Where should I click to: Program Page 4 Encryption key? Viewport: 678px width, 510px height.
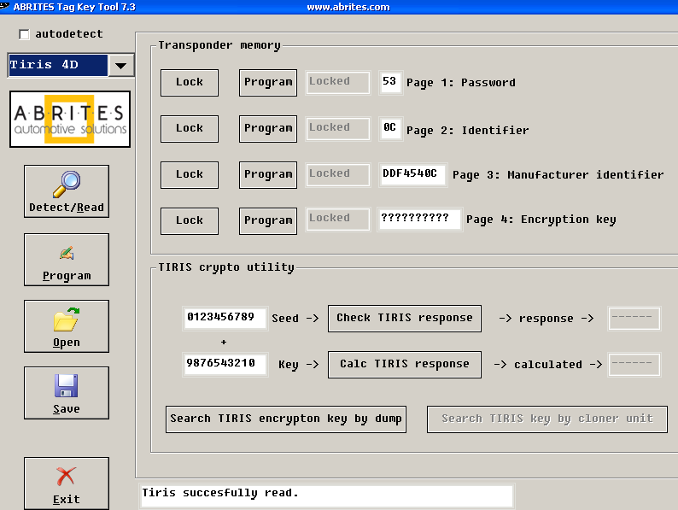coord(268,221)
